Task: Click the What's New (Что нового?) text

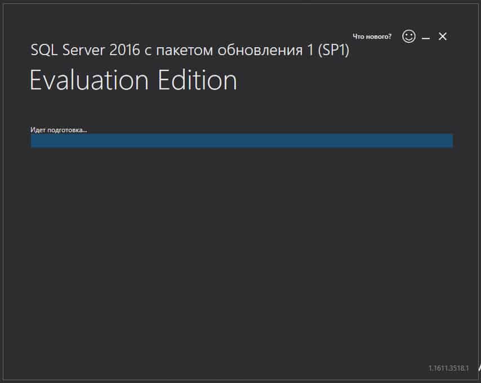Action: tap(372, 35)
